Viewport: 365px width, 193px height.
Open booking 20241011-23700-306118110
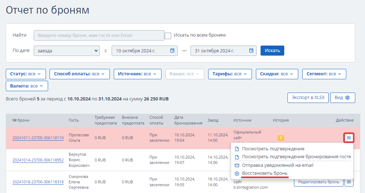click(38, 138)
